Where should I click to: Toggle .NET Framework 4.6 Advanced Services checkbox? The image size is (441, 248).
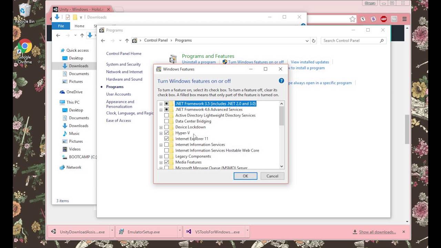(x=166, y=110)
